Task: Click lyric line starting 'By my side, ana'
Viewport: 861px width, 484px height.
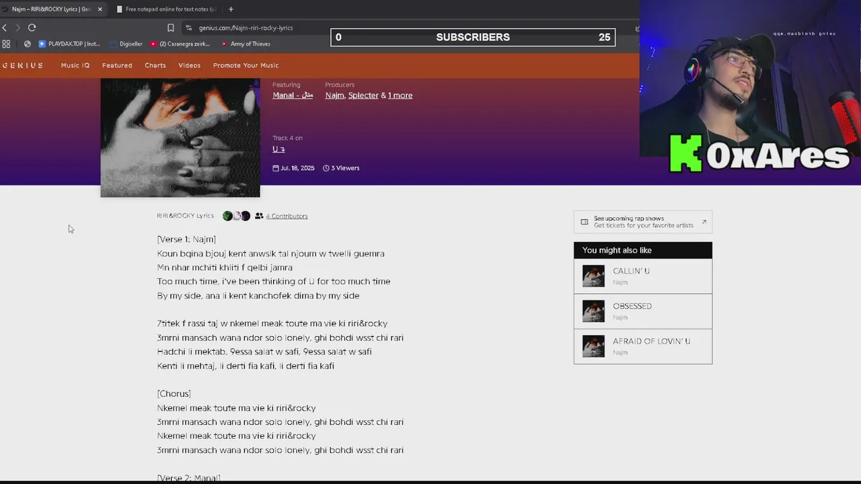Action: tap(258, 296)
